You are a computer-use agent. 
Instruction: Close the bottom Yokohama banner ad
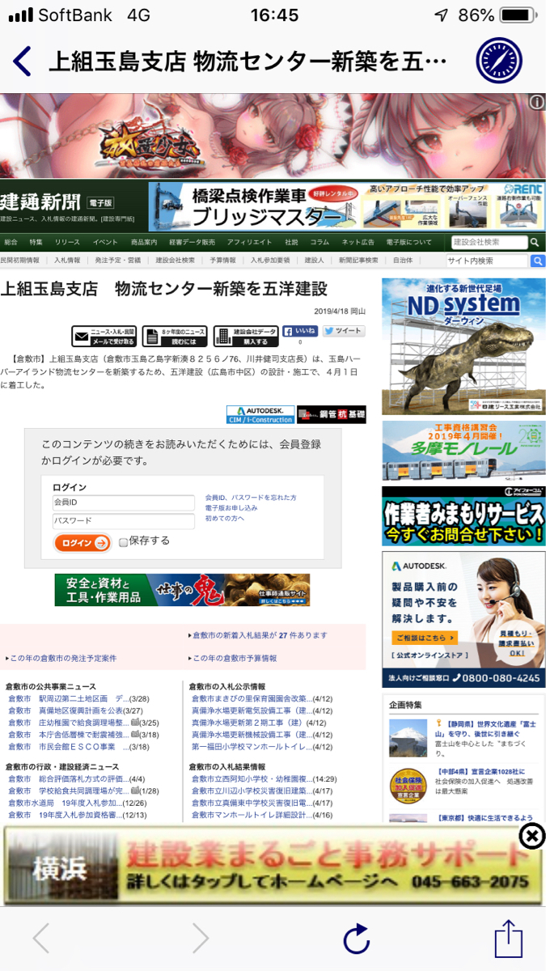coord(531,837)
